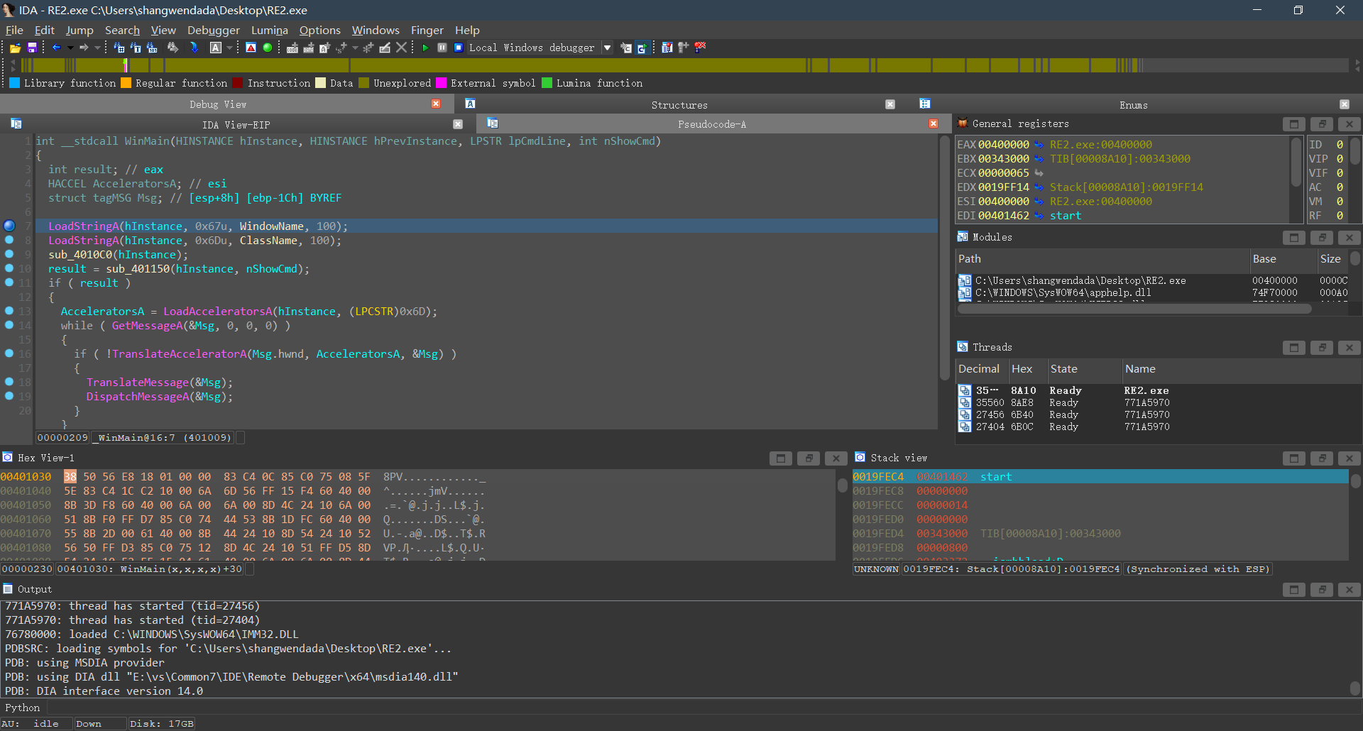Switch to the IDA View-EIP tab
The height and width of the screenshot is (731, 1363).
(236, 124)
